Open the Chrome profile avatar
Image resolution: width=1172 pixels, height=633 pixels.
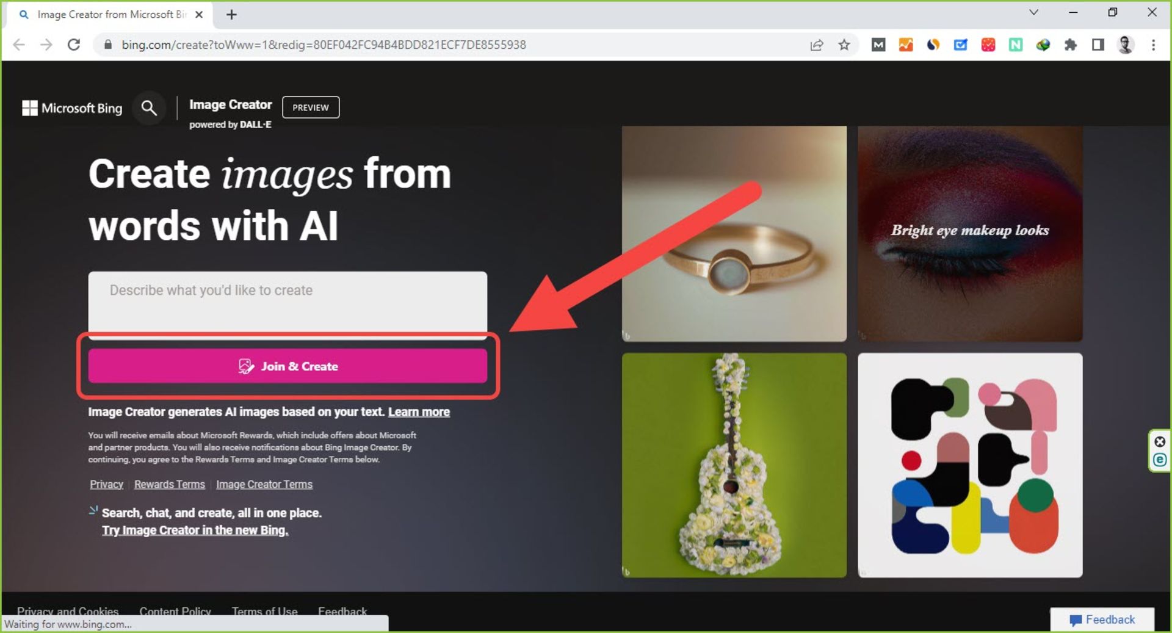pyautogui.click(x=1125, y=45)
